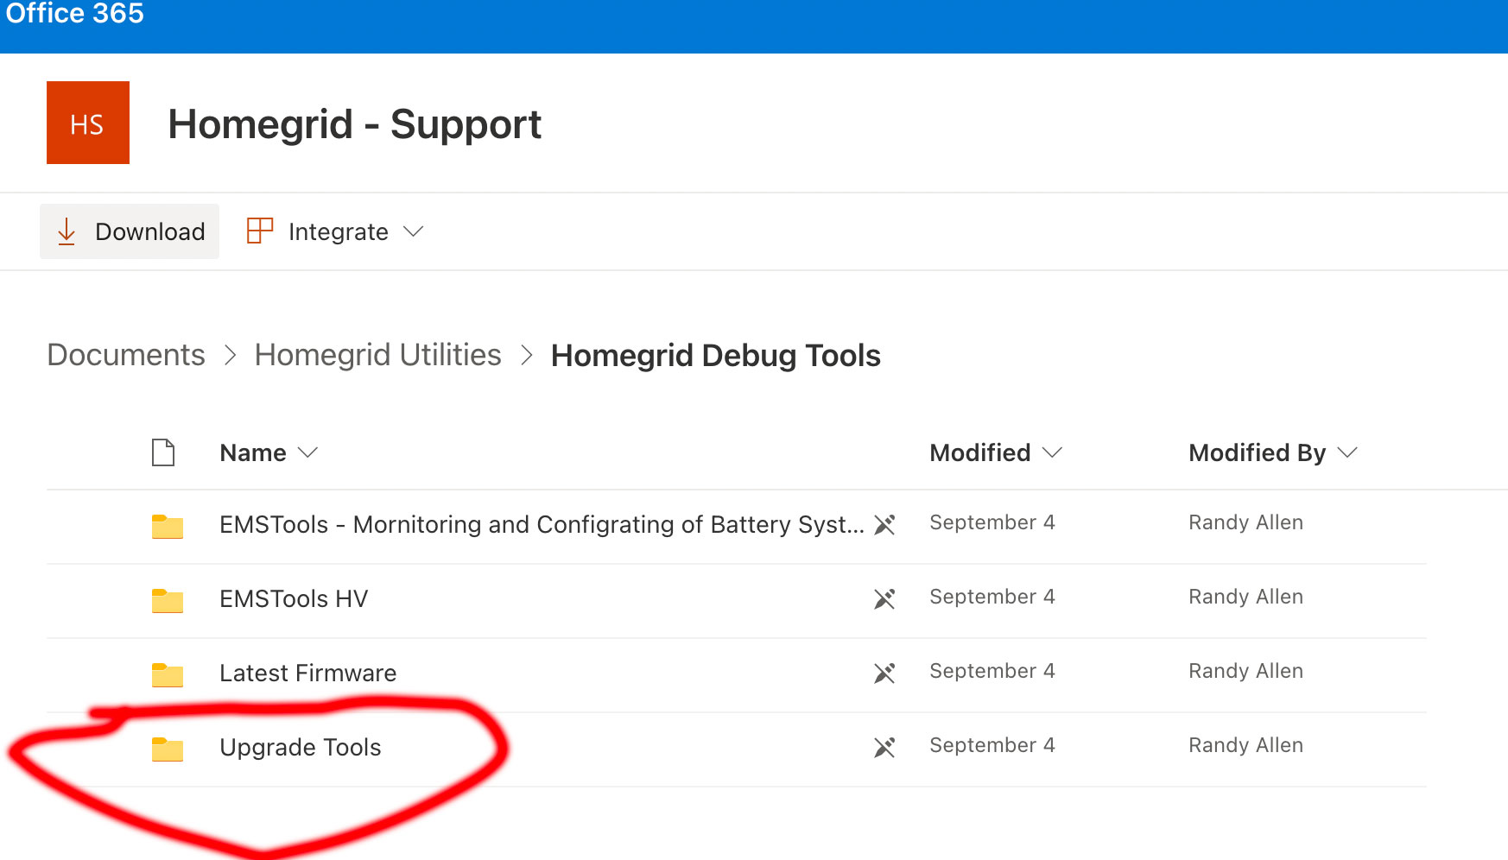Click Homegrid Debug Tools breadcrumb title
The width and height of the screenshot is (1508, 860).
pos(716,356)
